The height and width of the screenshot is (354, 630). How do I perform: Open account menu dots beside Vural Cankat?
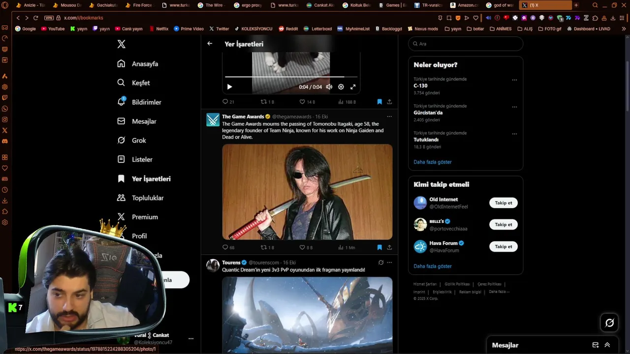(191, 339)
